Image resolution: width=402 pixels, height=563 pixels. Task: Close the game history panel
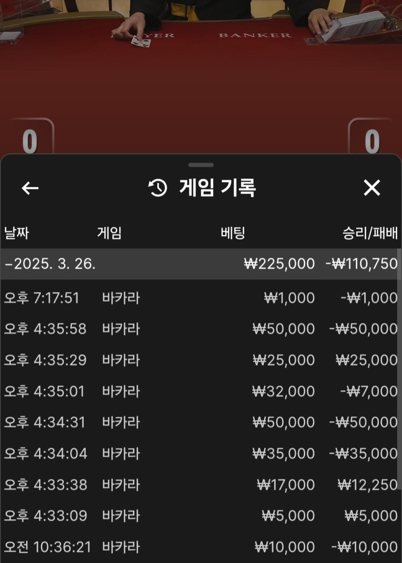click(x=372, y=188)
